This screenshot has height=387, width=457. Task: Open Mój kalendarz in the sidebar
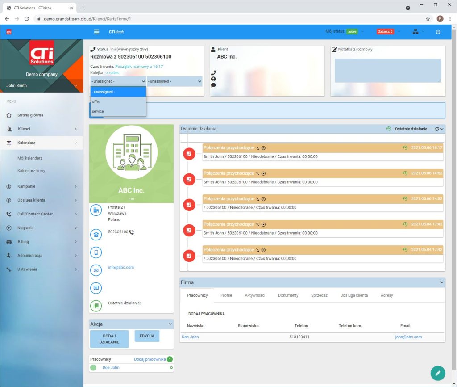click(x=30, y=158)
